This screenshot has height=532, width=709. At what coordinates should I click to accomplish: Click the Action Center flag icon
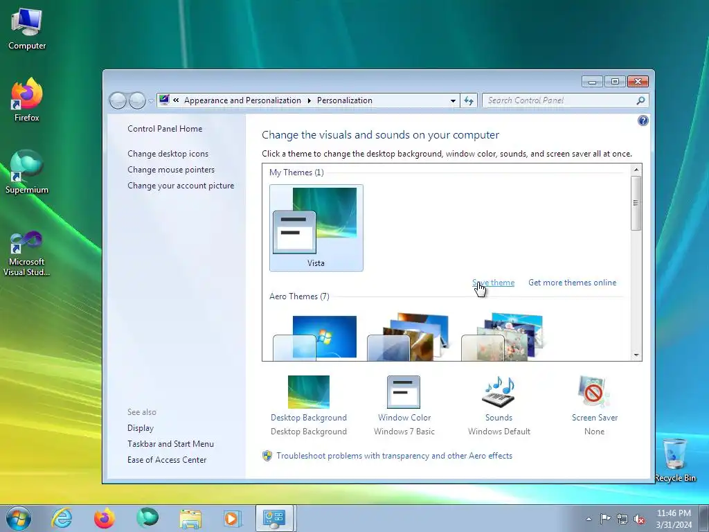605,518
